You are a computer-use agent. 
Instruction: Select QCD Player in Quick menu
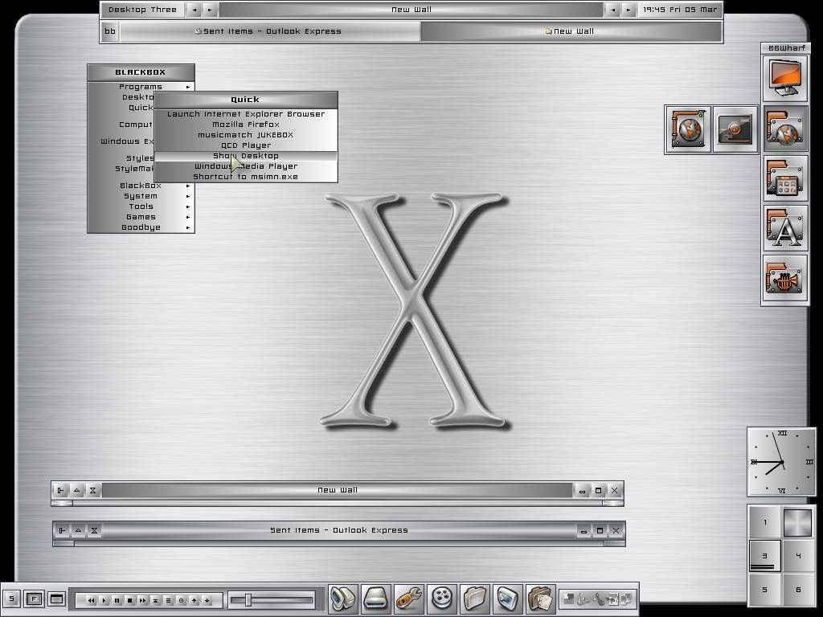click(246, 145)
